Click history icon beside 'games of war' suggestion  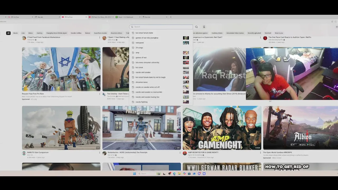pos(133,58)
